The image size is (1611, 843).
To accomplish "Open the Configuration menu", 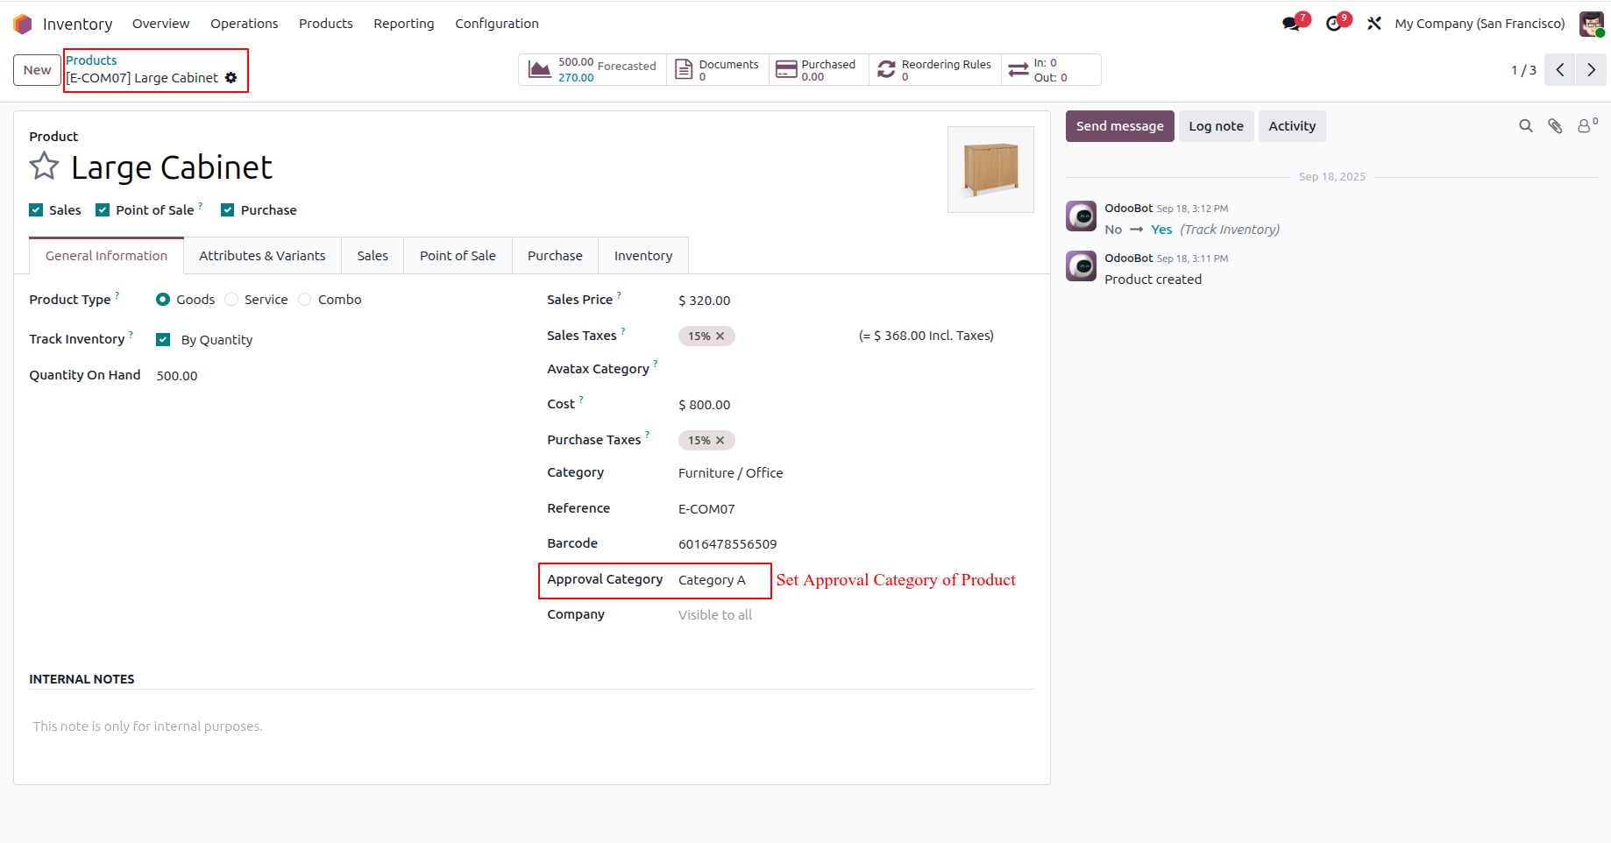I will 496,24.
